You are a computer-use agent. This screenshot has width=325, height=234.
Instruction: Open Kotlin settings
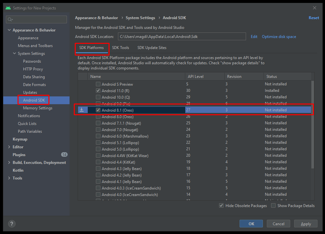(18, 170)
